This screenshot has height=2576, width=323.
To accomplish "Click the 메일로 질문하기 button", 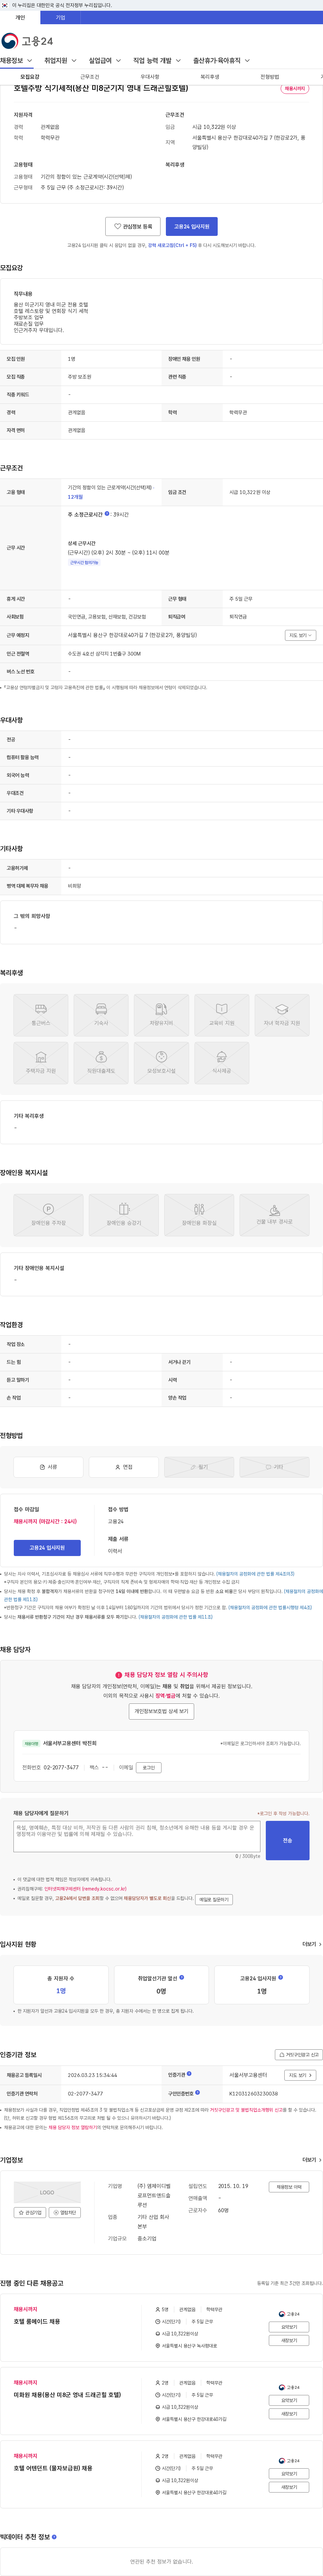I will pos(214,1899).
